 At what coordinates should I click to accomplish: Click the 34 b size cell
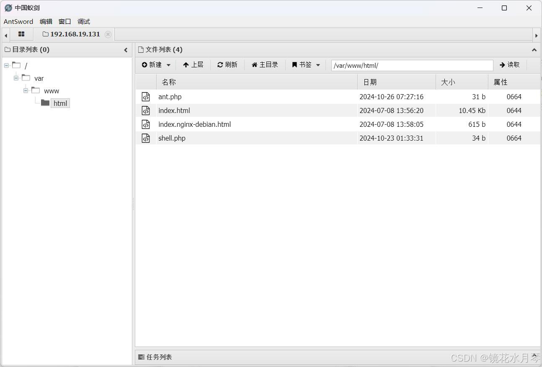(x=479, y=138)
